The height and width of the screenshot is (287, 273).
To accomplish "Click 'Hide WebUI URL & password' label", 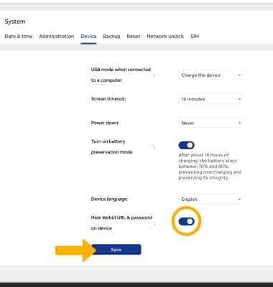I will [121, 223].
